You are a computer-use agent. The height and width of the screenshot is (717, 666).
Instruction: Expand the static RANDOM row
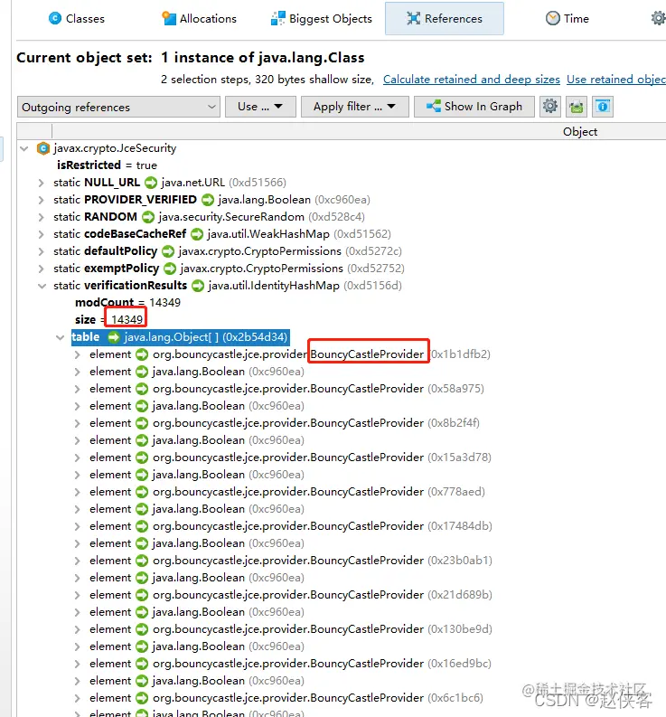pyautogui.click(x=42, y=217)
